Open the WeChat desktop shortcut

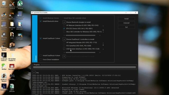(x=4, y=67)
